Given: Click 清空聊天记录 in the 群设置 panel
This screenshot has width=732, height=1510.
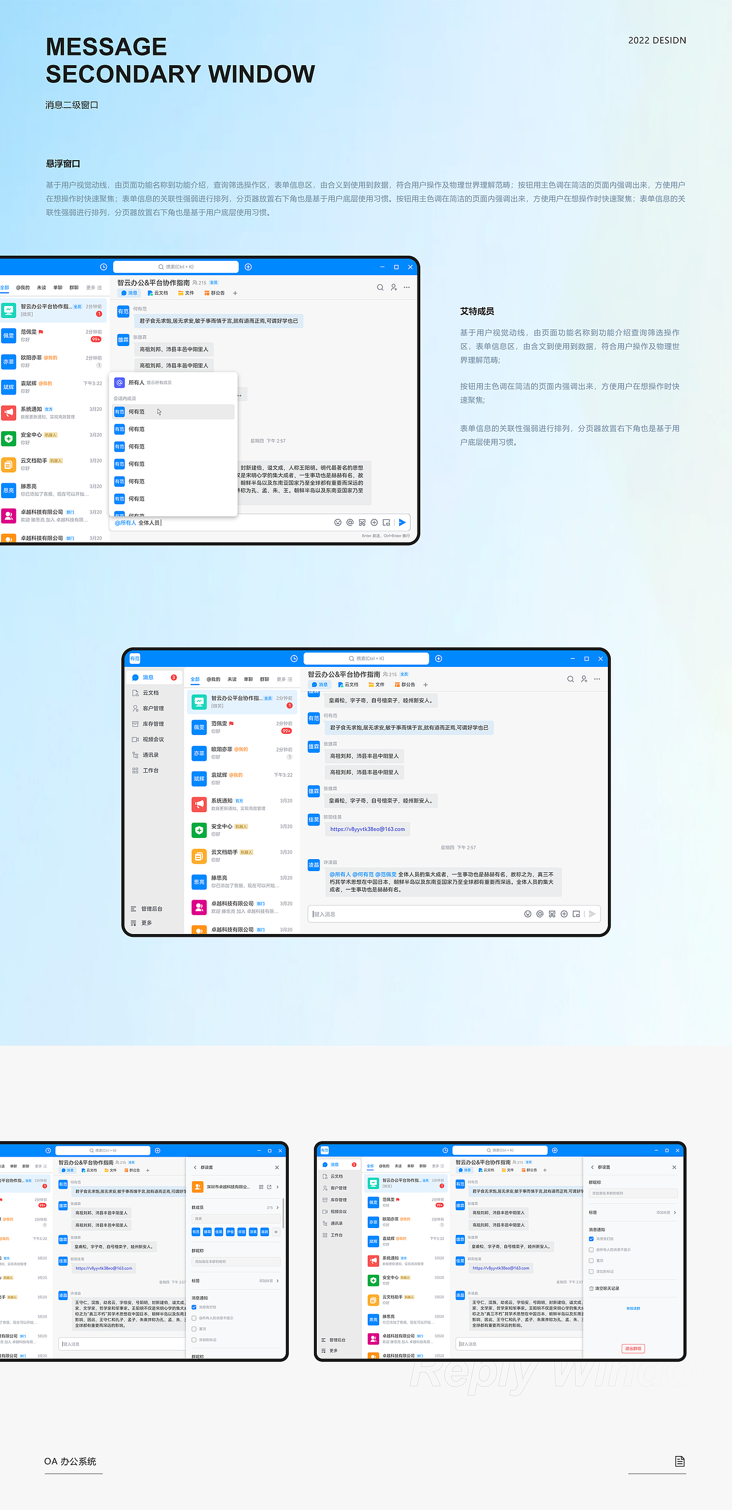Looking at the screenshot, I should [604, 1289].
